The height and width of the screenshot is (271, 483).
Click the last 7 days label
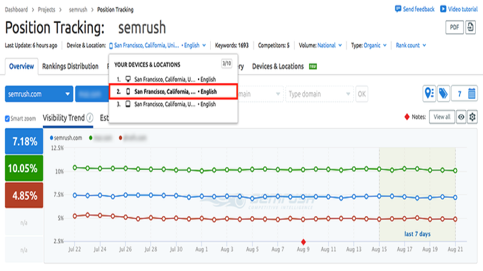pyautogui.click(x=417, y=234)
